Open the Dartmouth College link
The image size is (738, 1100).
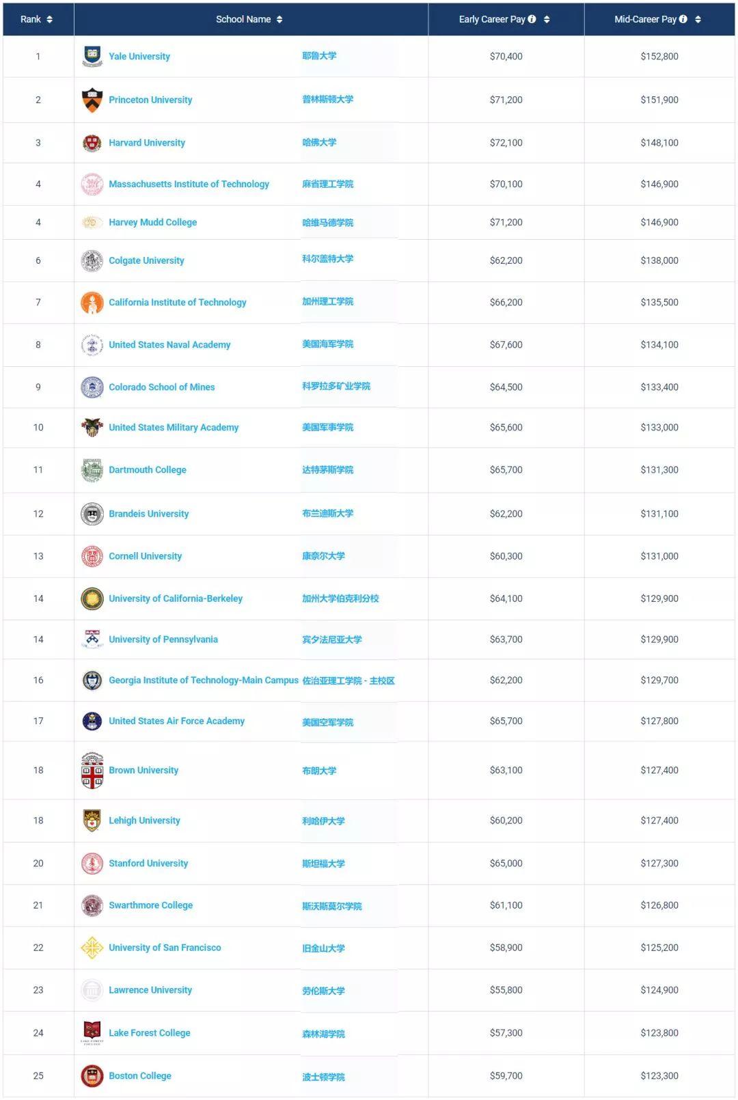pyautogui.click(x=148, y=470)
